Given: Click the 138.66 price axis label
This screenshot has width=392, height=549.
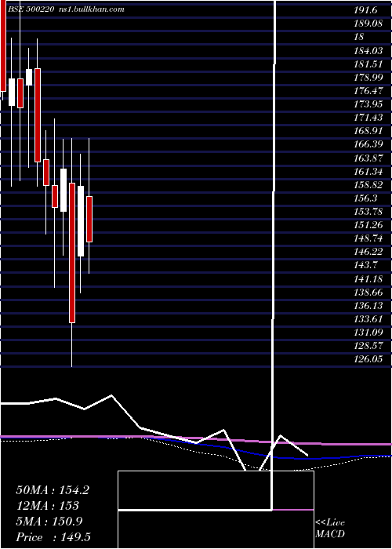Looking at the screenshot, I should click(x=368, y=292).
